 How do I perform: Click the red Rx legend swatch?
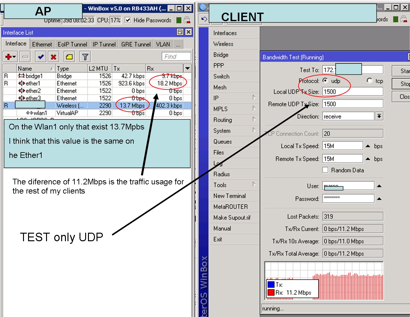tap(271, 292)
